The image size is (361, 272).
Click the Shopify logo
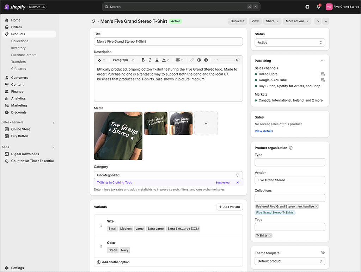tap(15, 7)
